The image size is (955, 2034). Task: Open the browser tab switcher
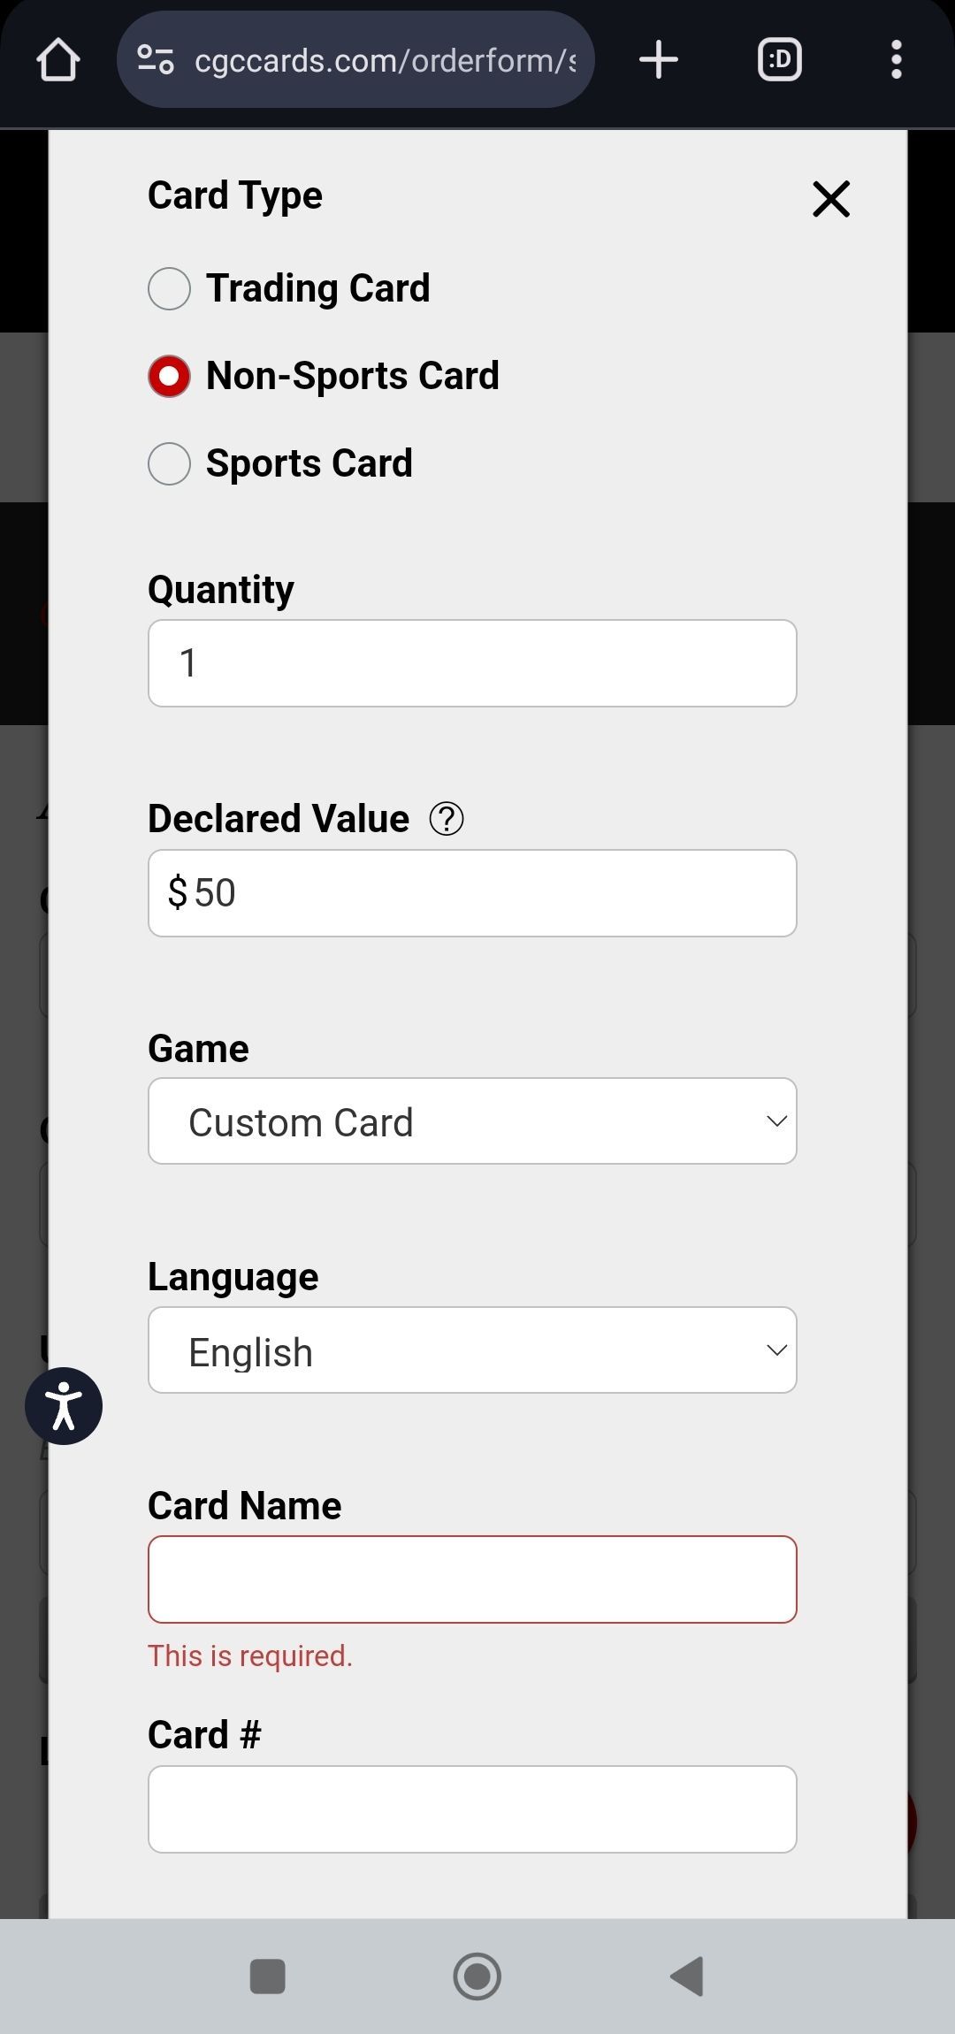pyautogui.click(x=779, y=59)
